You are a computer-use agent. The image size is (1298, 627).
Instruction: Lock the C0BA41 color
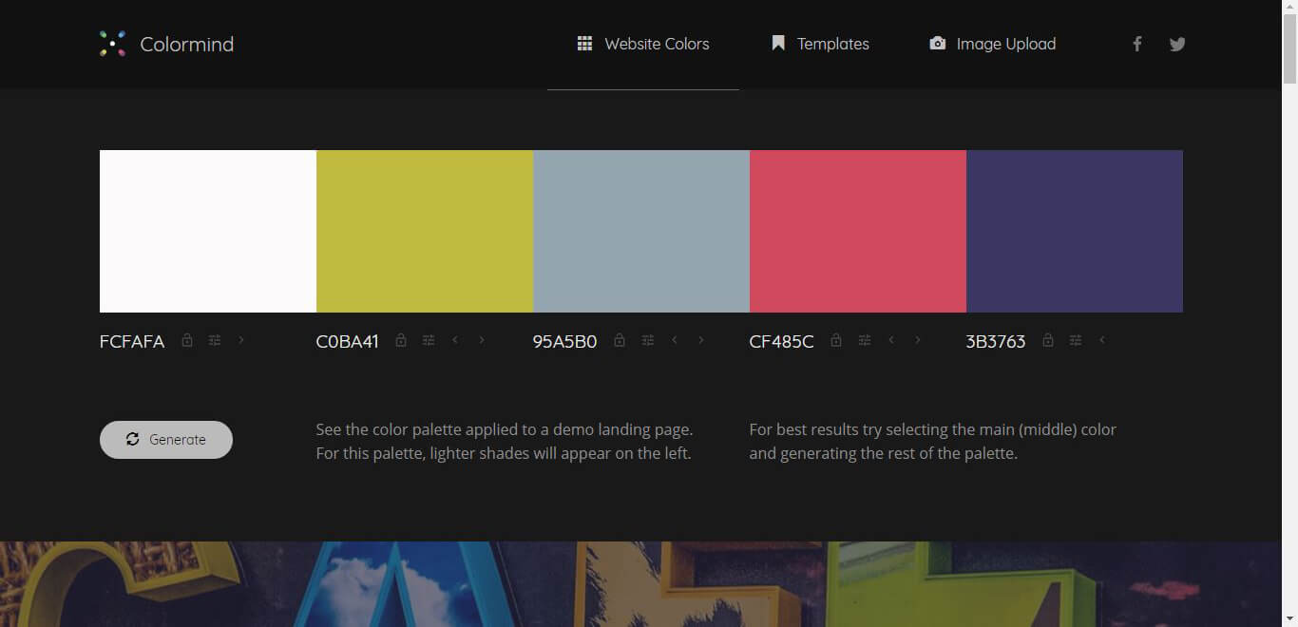pos(401,340)
